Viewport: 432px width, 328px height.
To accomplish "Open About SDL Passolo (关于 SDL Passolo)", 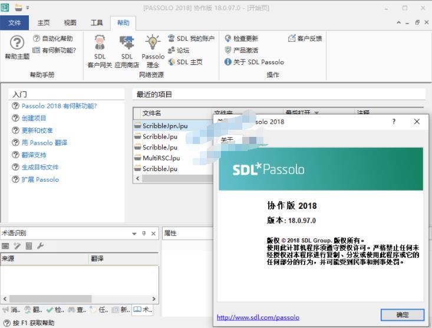I will pos(254,62).
